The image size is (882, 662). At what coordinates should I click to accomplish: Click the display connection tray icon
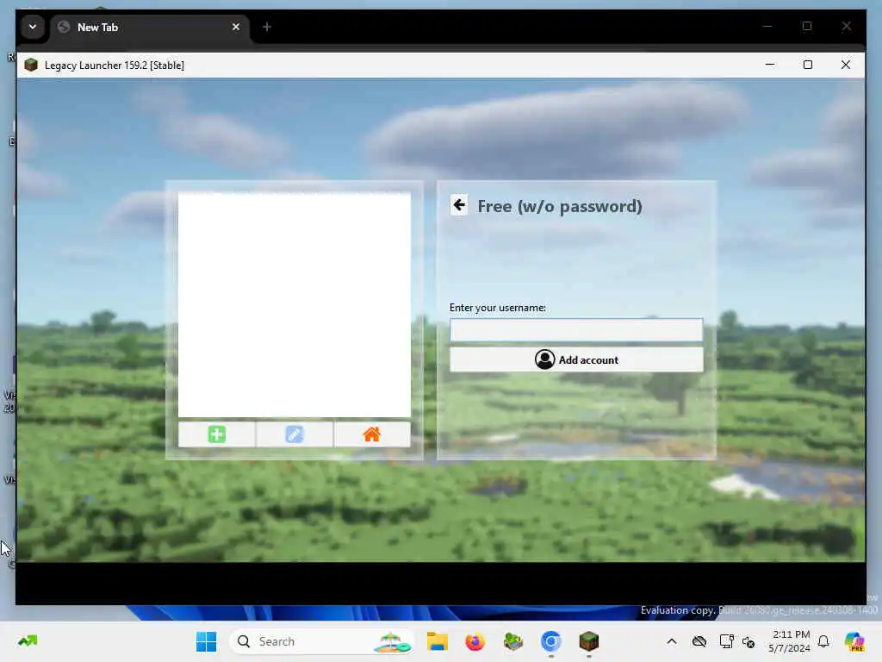coord(726,641)
